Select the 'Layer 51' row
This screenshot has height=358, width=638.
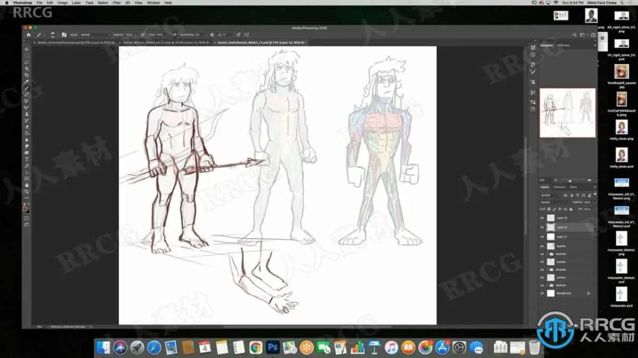point(567,237)
